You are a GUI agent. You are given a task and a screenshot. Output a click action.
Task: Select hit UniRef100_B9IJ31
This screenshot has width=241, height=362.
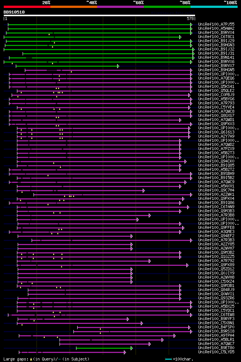click(x=216, y=53)
